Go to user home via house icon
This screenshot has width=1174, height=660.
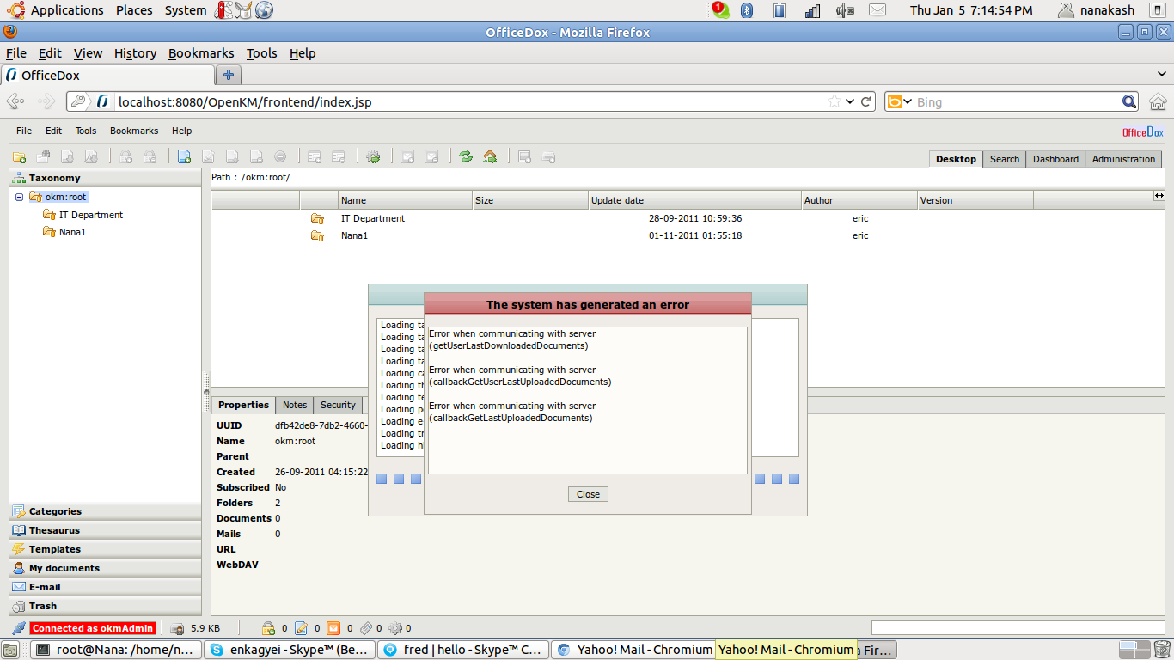pos(490,157)
